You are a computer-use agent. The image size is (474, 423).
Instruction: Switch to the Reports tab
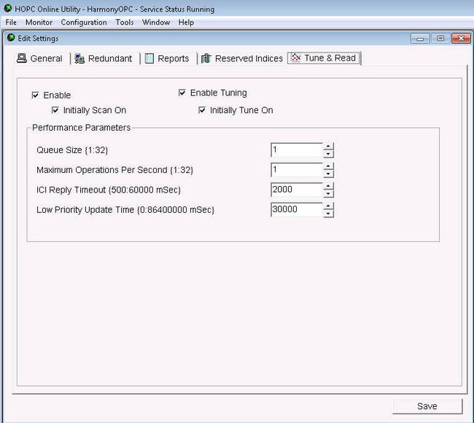pyautogui.click(x=167, y=58)
